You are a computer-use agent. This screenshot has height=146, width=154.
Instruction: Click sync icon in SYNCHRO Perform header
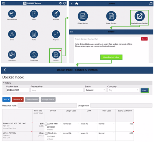coord(65,3)
